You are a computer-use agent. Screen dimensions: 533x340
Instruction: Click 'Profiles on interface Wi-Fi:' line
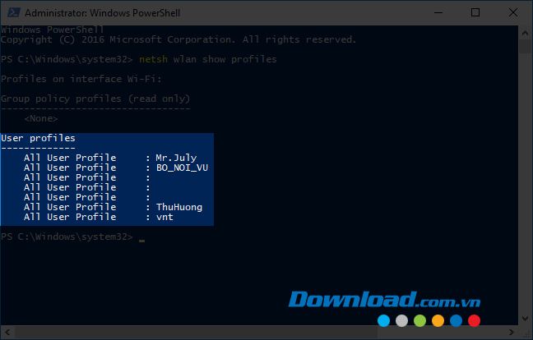click(x=81, y=79)
